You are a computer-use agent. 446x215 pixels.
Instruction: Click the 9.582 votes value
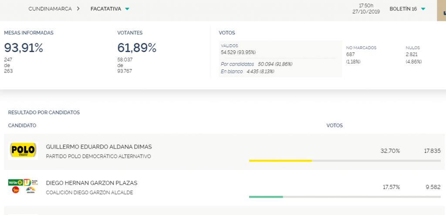tap(433, 187)
